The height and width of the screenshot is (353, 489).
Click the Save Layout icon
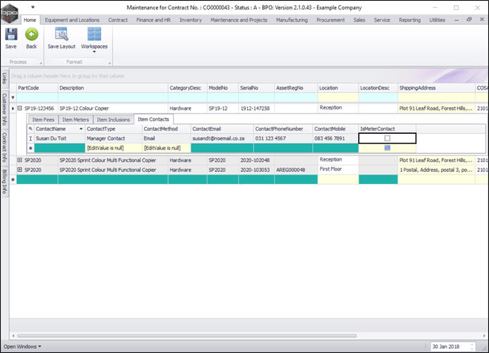(x=61, y=35)
